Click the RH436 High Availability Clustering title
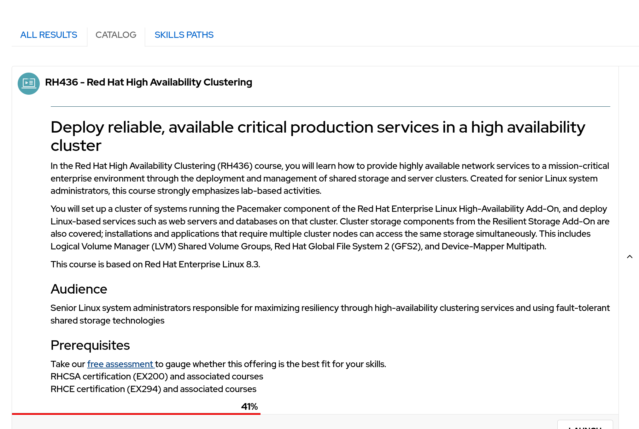The image size is (639, 429). 149,82
